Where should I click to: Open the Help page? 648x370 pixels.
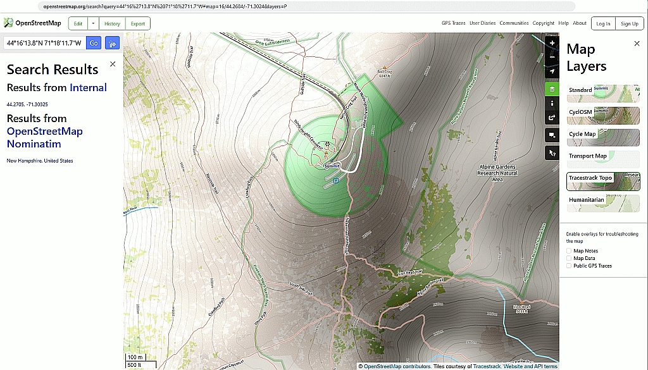click(x=563, y=23)
